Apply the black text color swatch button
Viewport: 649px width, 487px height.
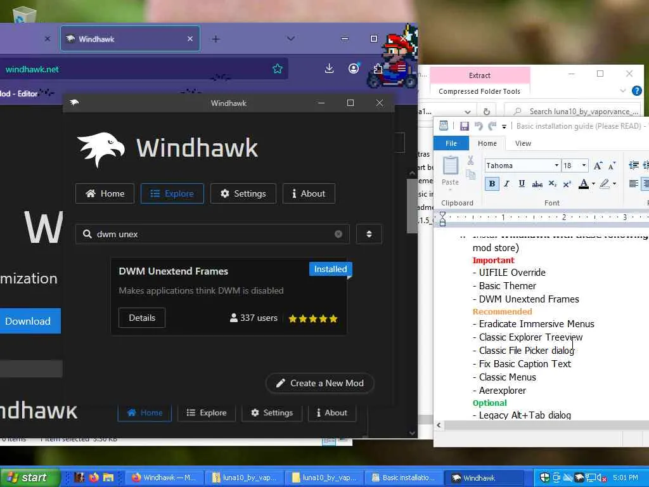[584, 184]
